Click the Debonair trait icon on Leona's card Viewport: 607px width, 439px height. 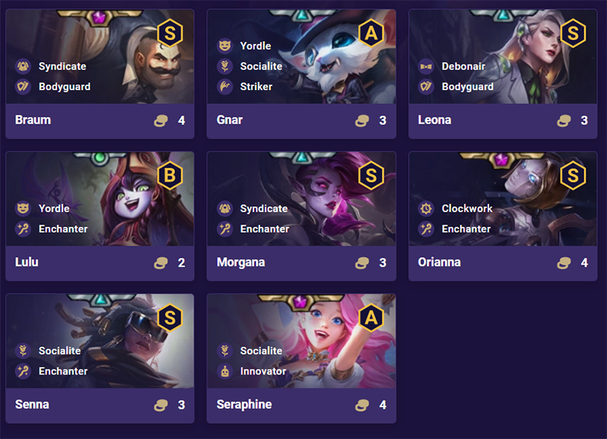point(426,66)
